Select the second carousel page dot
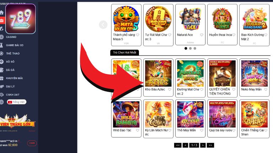 pyautogui.click(x=190, y=49)
